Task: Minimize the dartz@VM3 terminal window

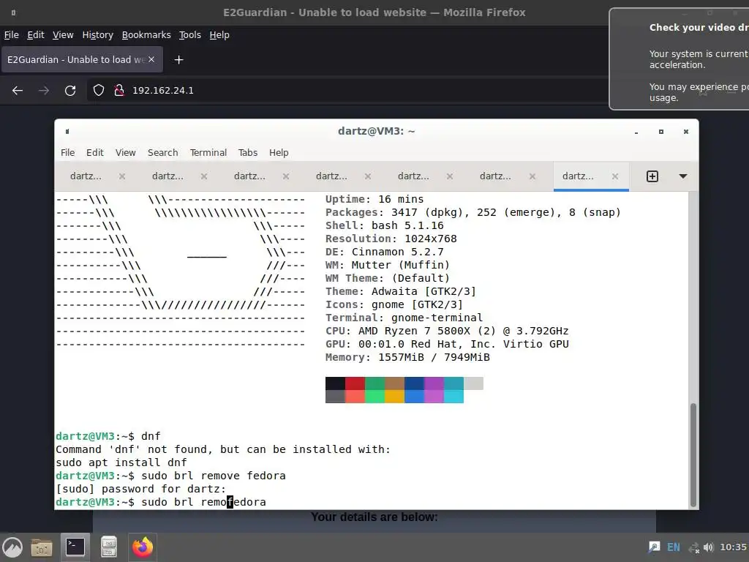Action: coord(636,132)
